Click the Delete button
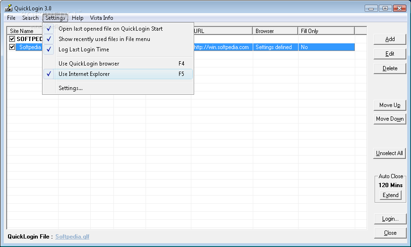The image size is (411, 247). point(390,68)
